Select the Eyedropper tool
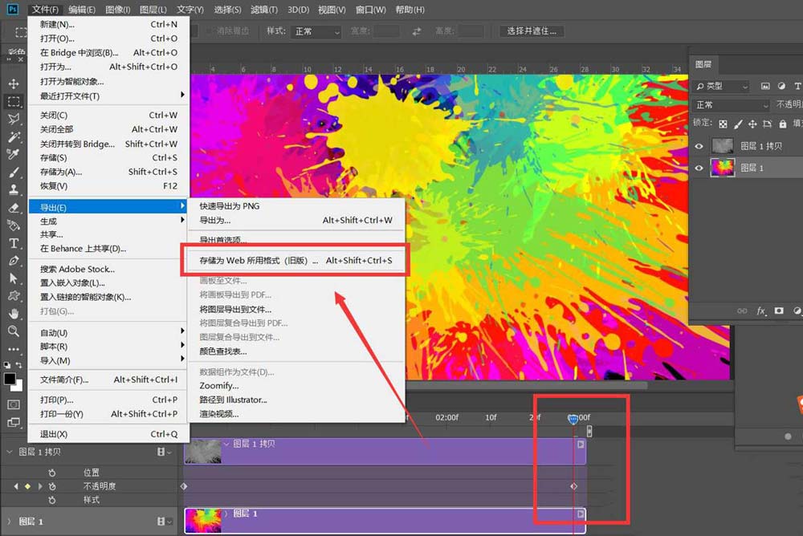This screenshot has width=803, height=536. pyautogui.click(x=14, y=154)
